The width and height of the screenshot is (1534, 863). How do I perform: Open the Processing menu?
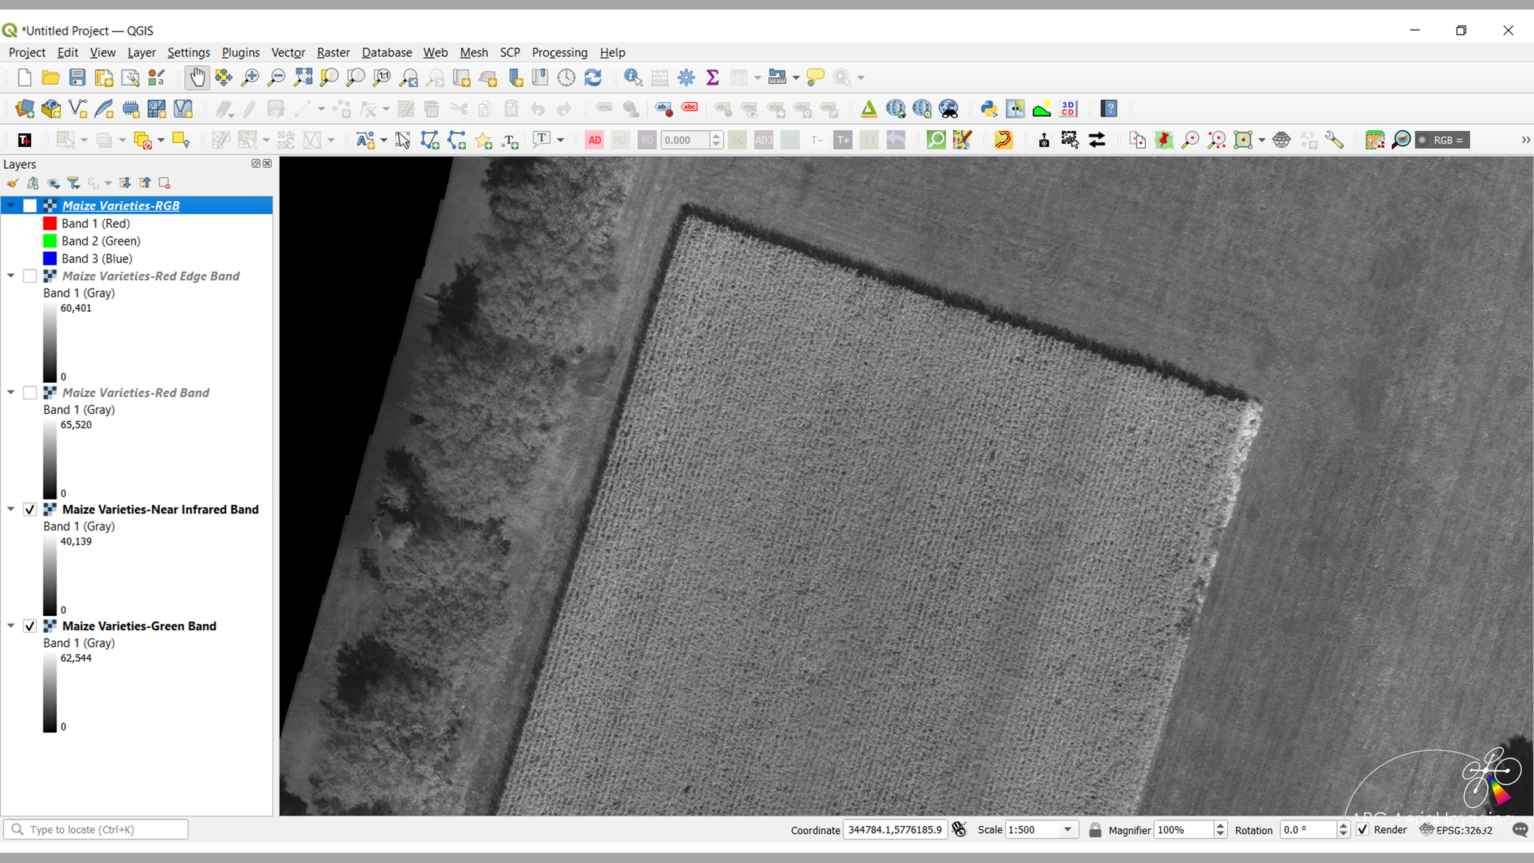(x=559, y=53)
